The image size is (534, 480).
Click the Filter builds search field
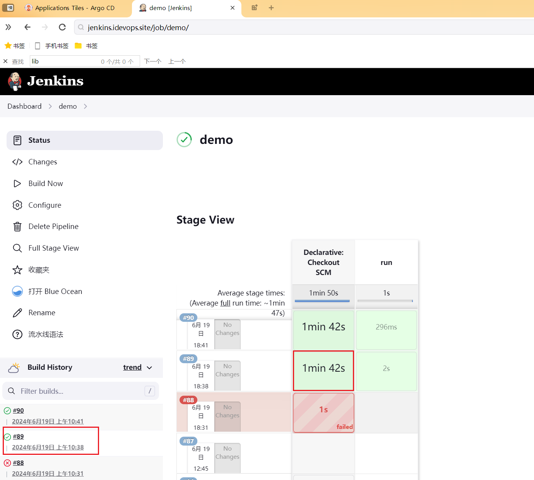tap(80, 391)
